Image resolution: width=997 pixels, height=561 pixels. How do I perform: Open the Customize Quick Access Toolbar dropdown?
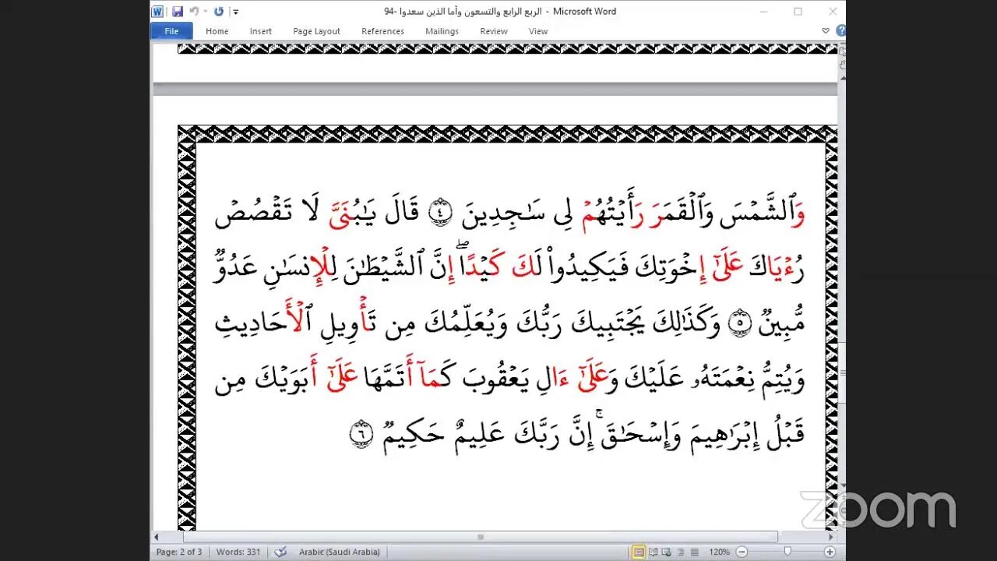pyautogui.click(x=236, y=12)
